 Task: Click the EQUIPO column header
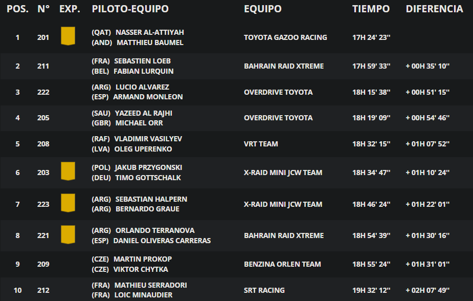tap(263, 9)
